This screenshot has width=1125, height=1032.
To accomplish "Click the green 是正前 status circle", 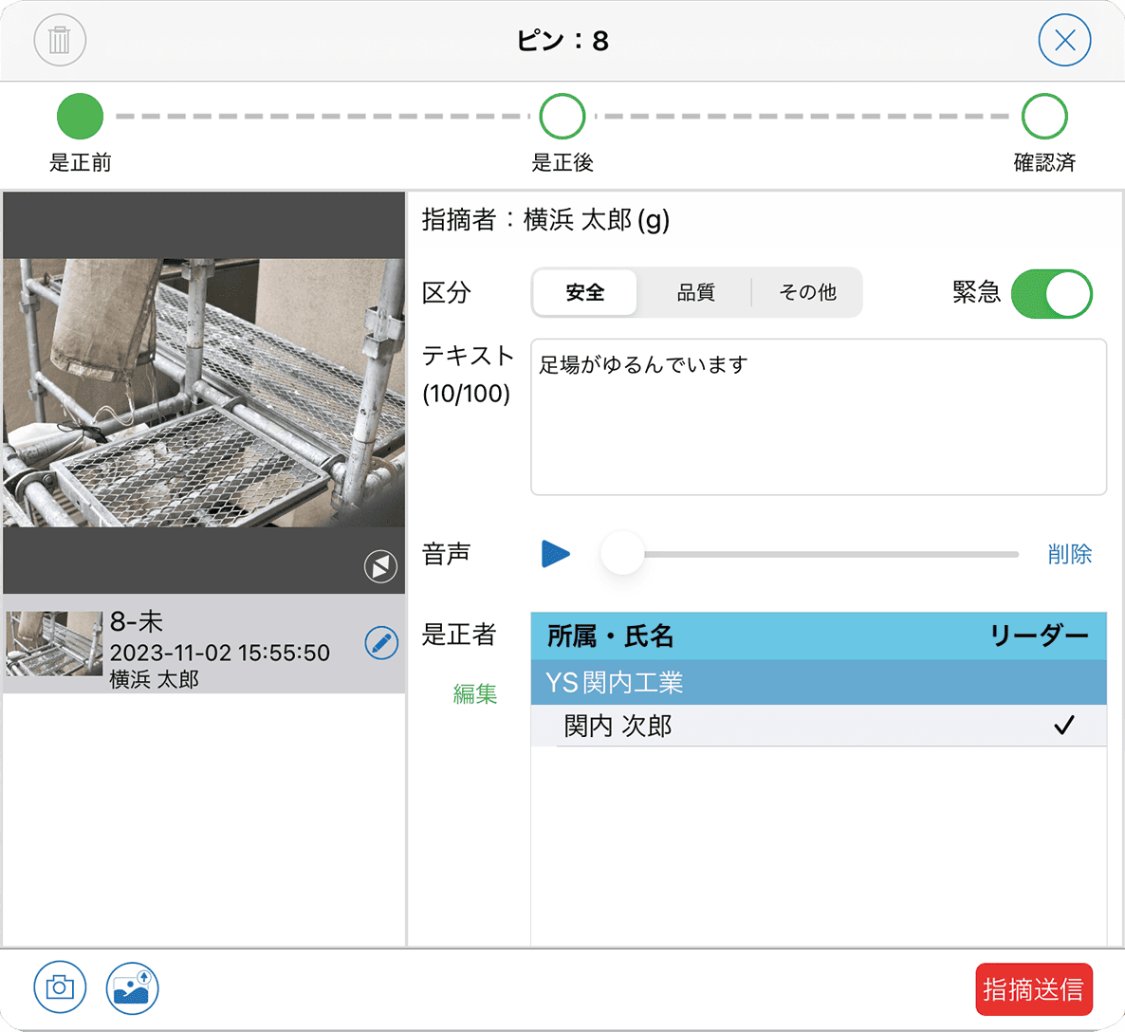I will pyautogui.click(x=80, y=116).
